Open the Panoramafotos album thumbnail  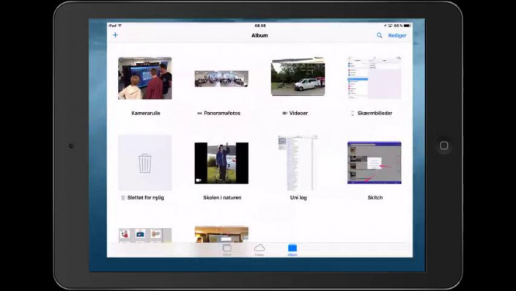click(221, 78)
